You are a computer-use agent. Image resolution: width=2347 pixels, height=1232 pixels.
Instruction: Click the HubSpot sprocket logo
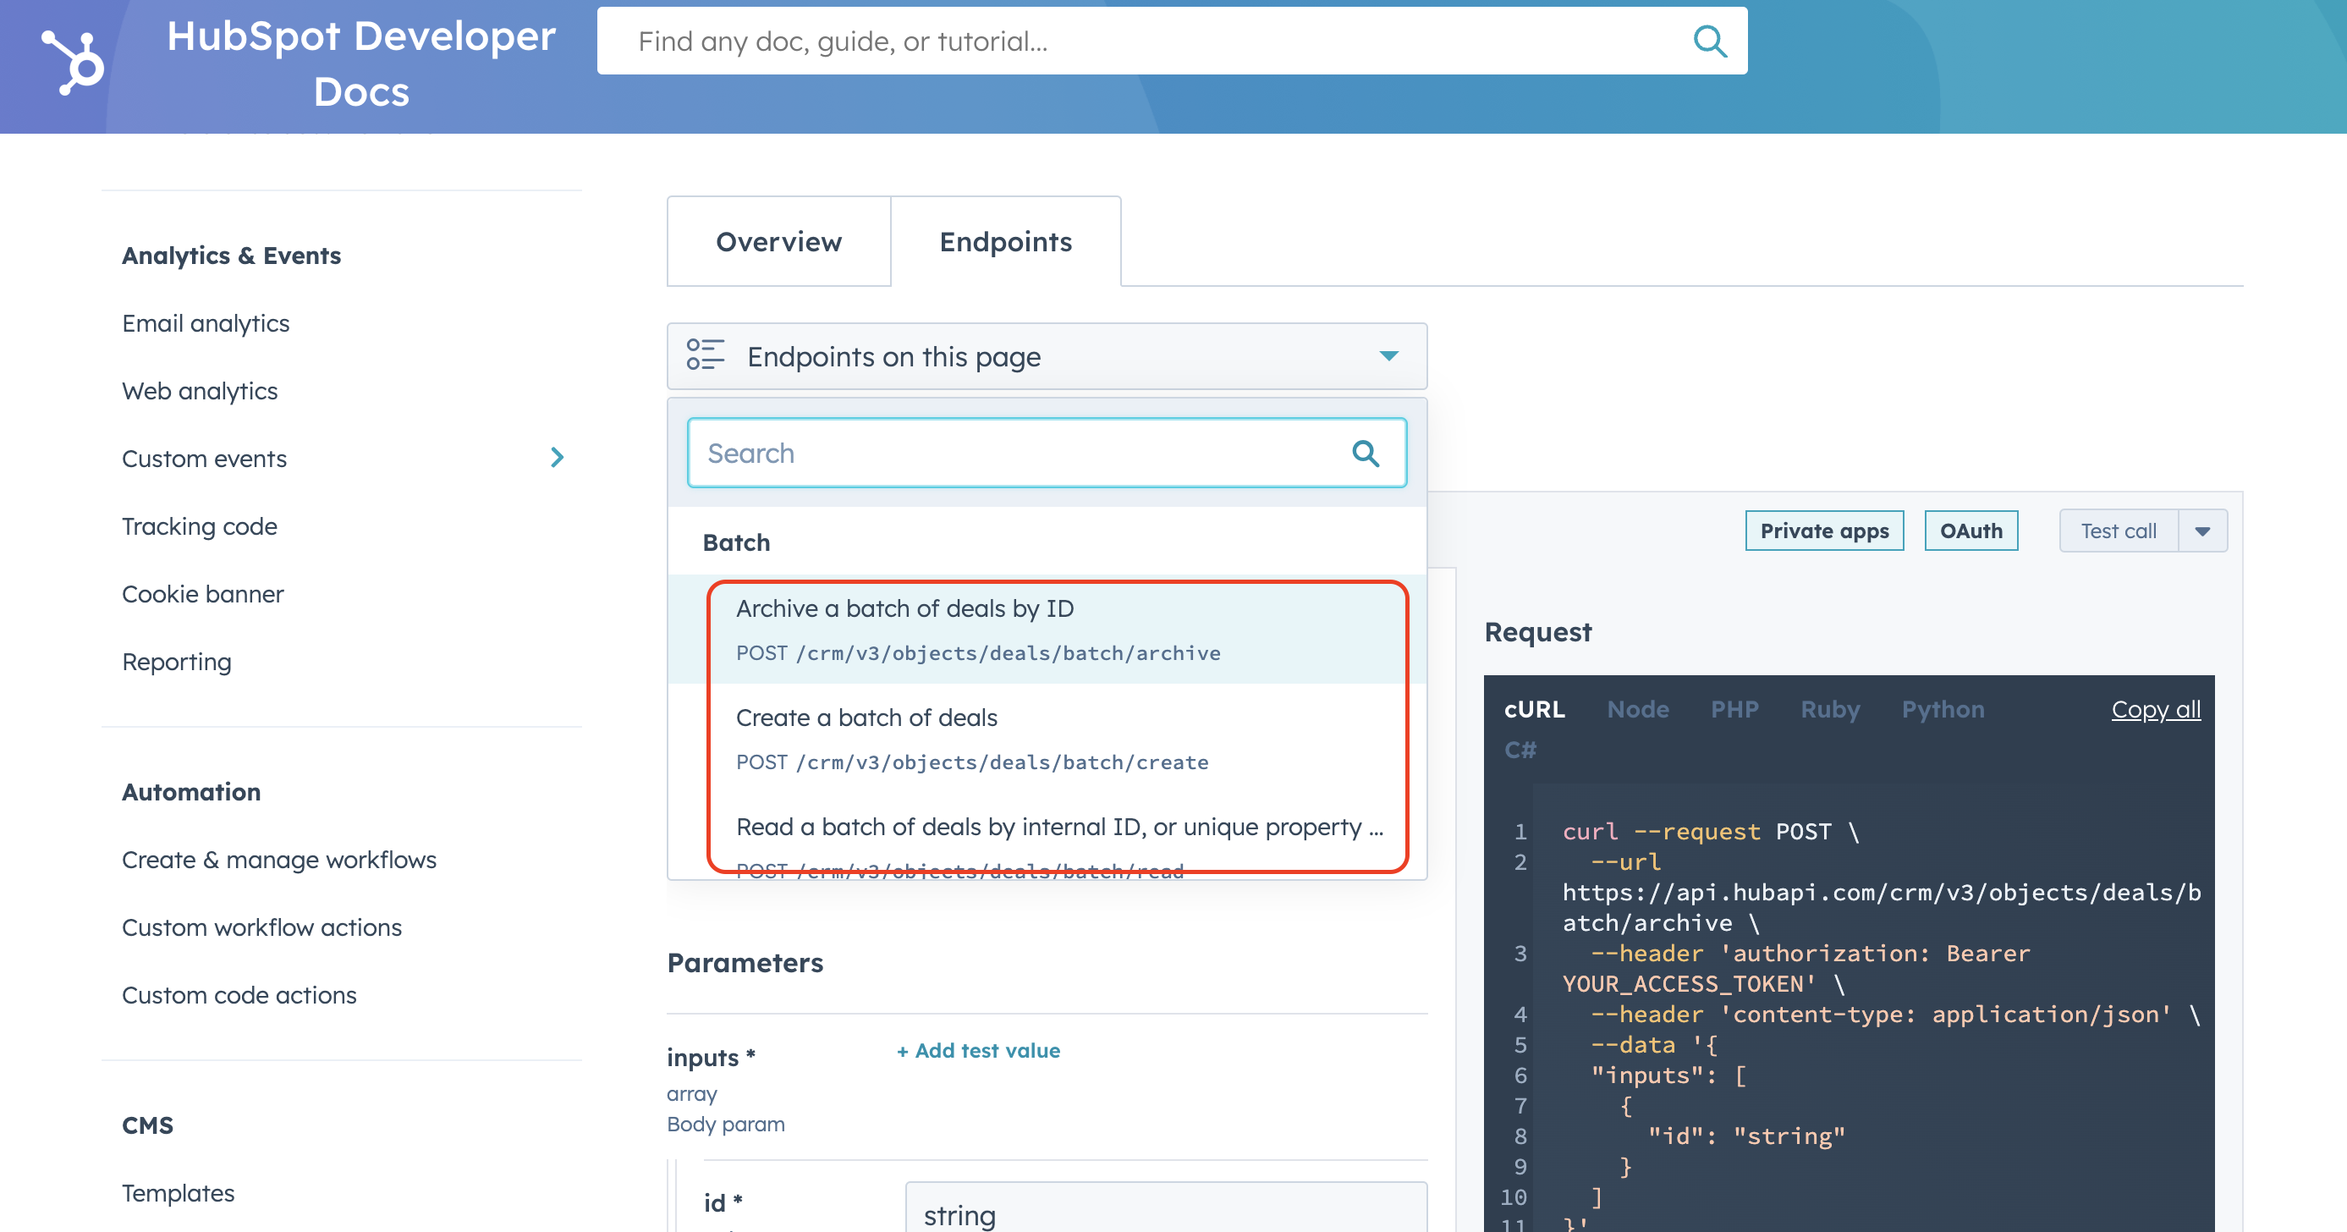pos(72,62)
